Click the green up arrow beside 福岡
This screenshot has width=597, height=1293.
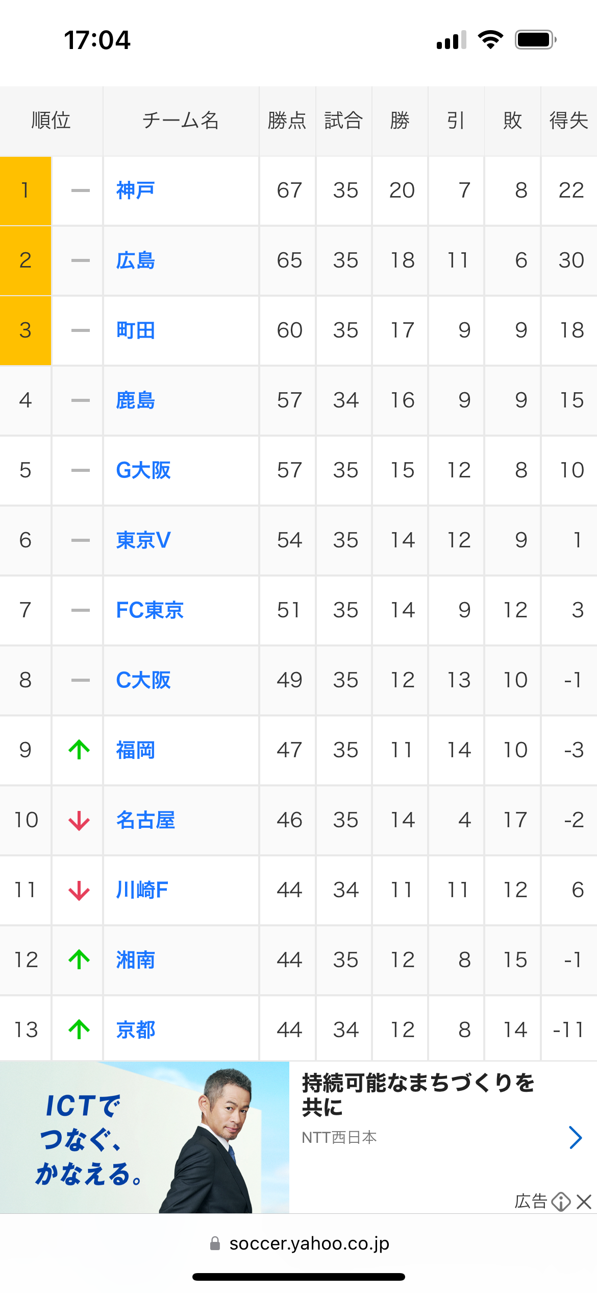click(x=79, y=750)
